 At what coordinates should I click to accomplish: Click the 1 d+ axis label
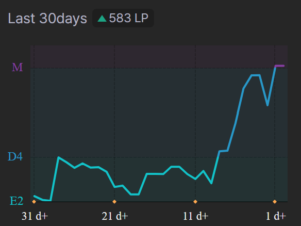[276, 216]
